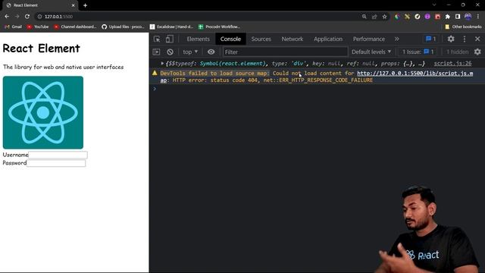Open console settings gear beside hidden count
485x273 pixels.
pos(477,52)
